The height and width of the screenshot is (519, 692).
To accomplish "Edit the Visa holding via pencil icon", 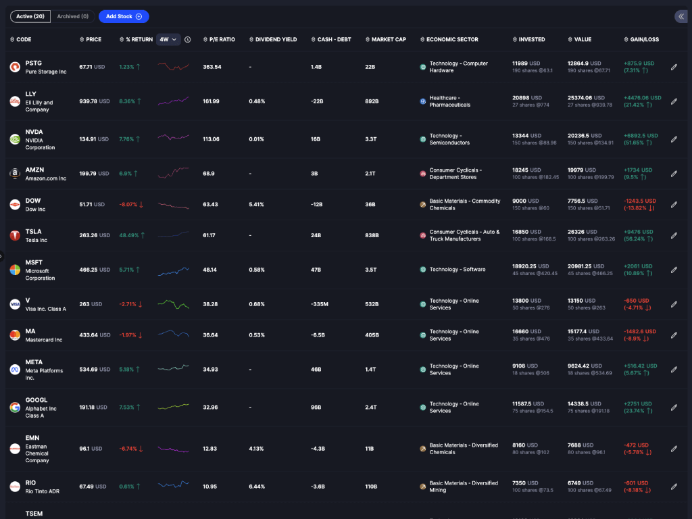I will (674, 305).
